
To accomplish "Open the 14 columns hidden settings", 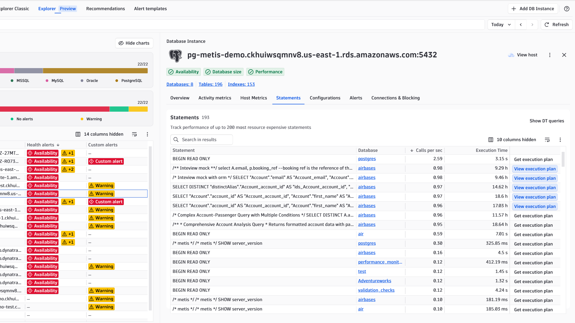I will coord(99,134).
